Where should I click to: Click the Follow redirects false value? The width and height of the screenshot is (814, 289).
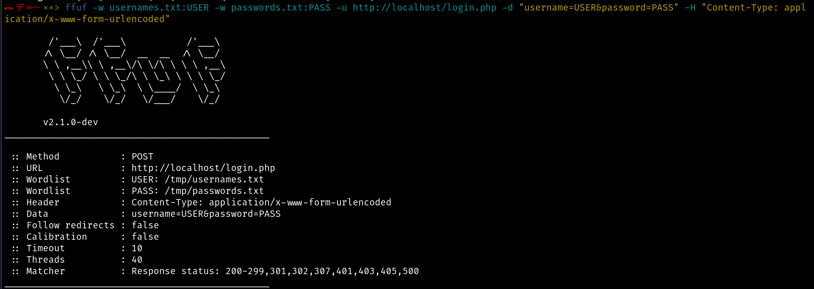(145, 225)
